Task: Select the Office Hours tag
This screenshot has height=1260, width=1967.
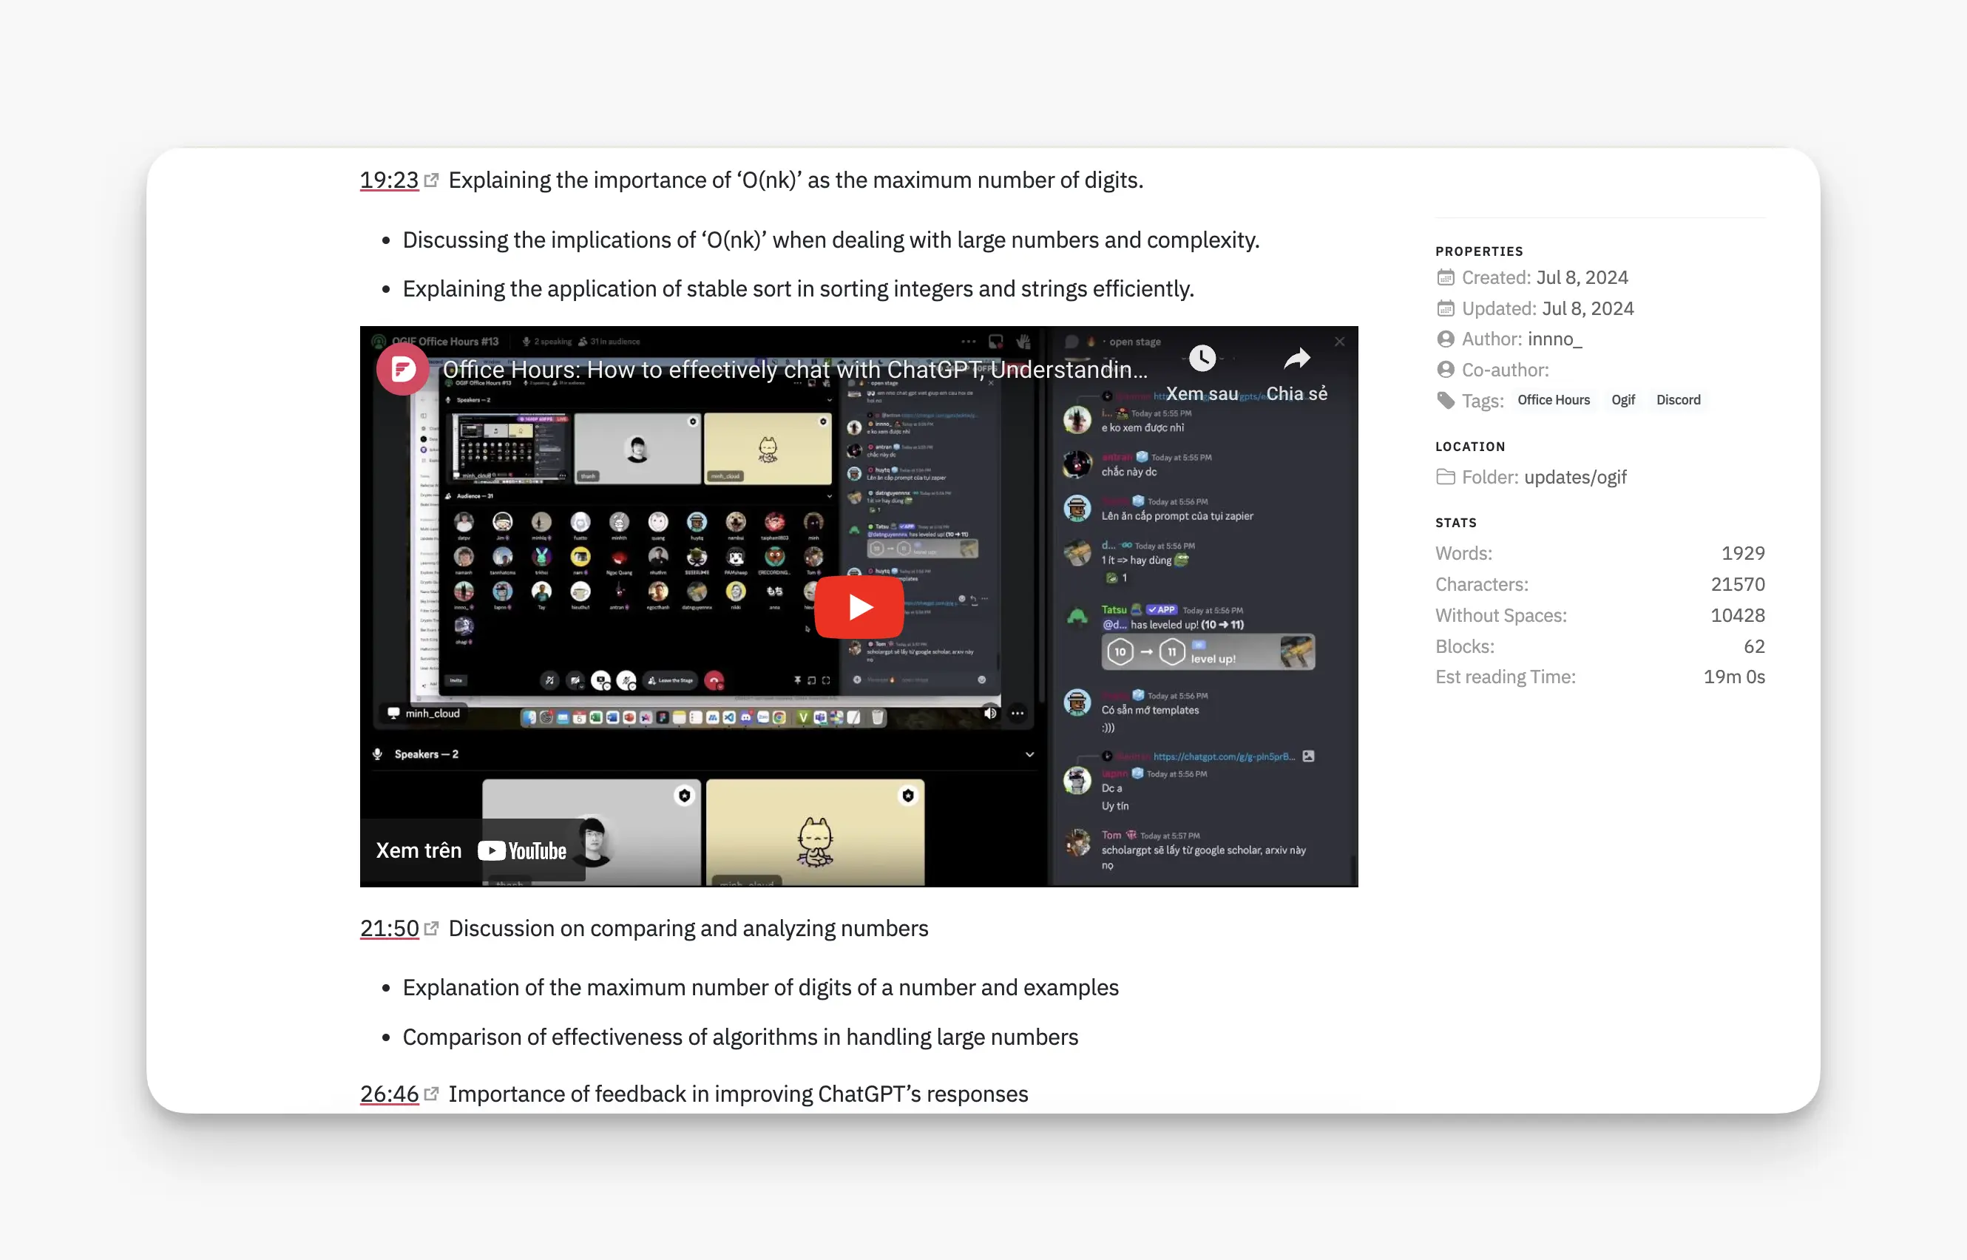Action: click(1553, 400)
